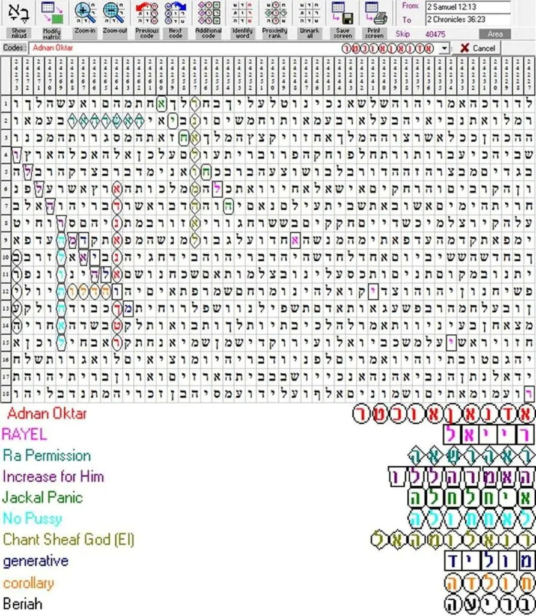Screen dimensions: 536x616
Task: Click the From field showing 2 Samuel 12:13
Action: click(x=468, y=7)
